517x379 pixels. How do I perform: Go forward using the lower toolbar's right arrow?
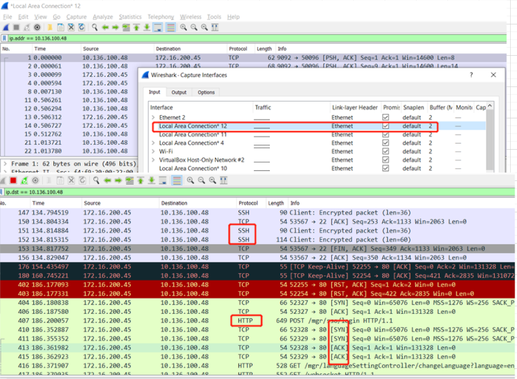coord(118,180)
